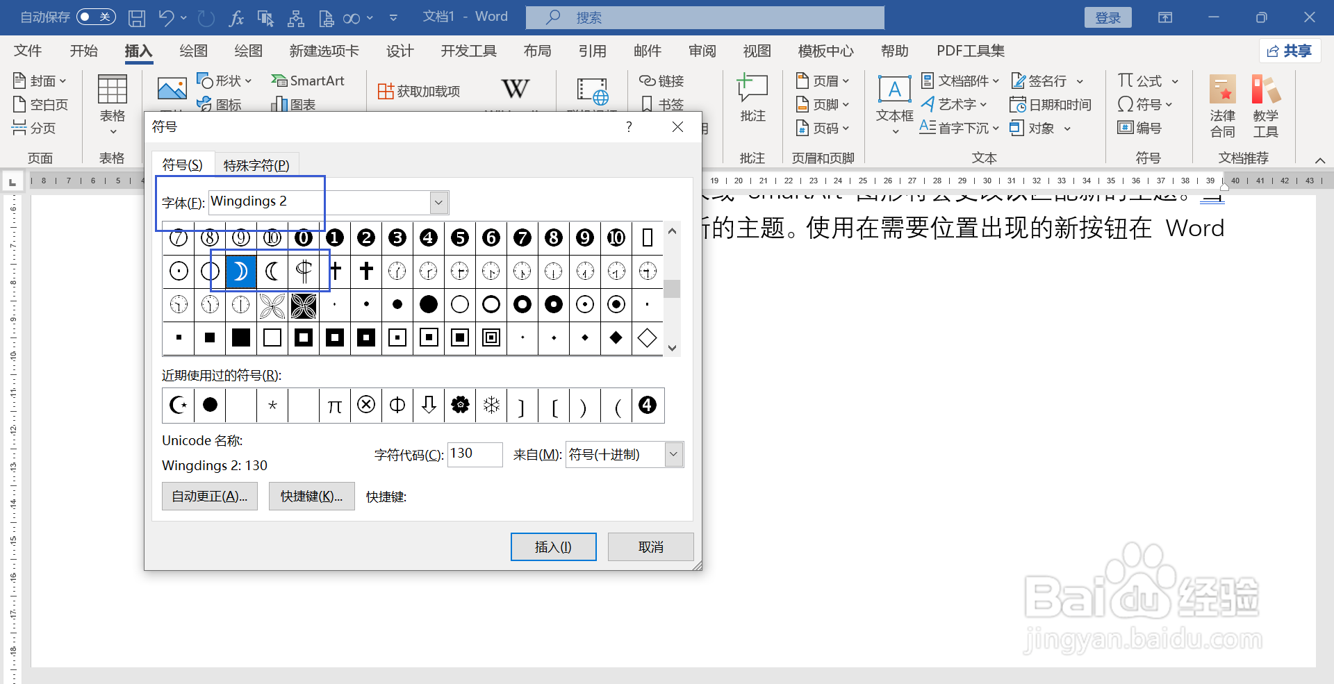This screenshot has width=1334, height=684.
Task: Switch to the PDF工具集 ribbon tab
Action: [971, 51]
